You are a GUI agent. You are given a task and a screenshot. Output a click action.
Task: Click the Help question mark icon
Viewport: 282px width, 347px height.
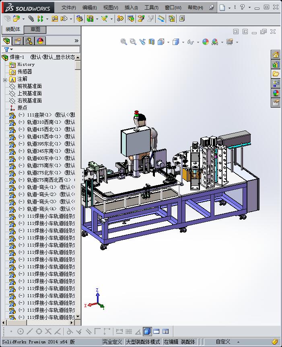click(242, 7)
